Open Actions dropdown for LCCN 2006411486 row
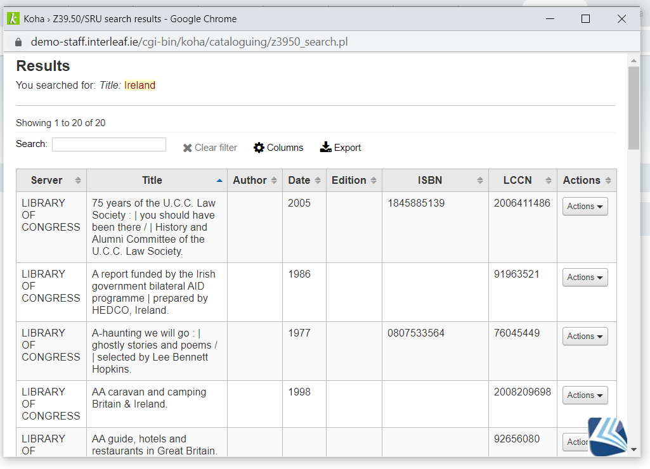650x469 pixels. 585,207
